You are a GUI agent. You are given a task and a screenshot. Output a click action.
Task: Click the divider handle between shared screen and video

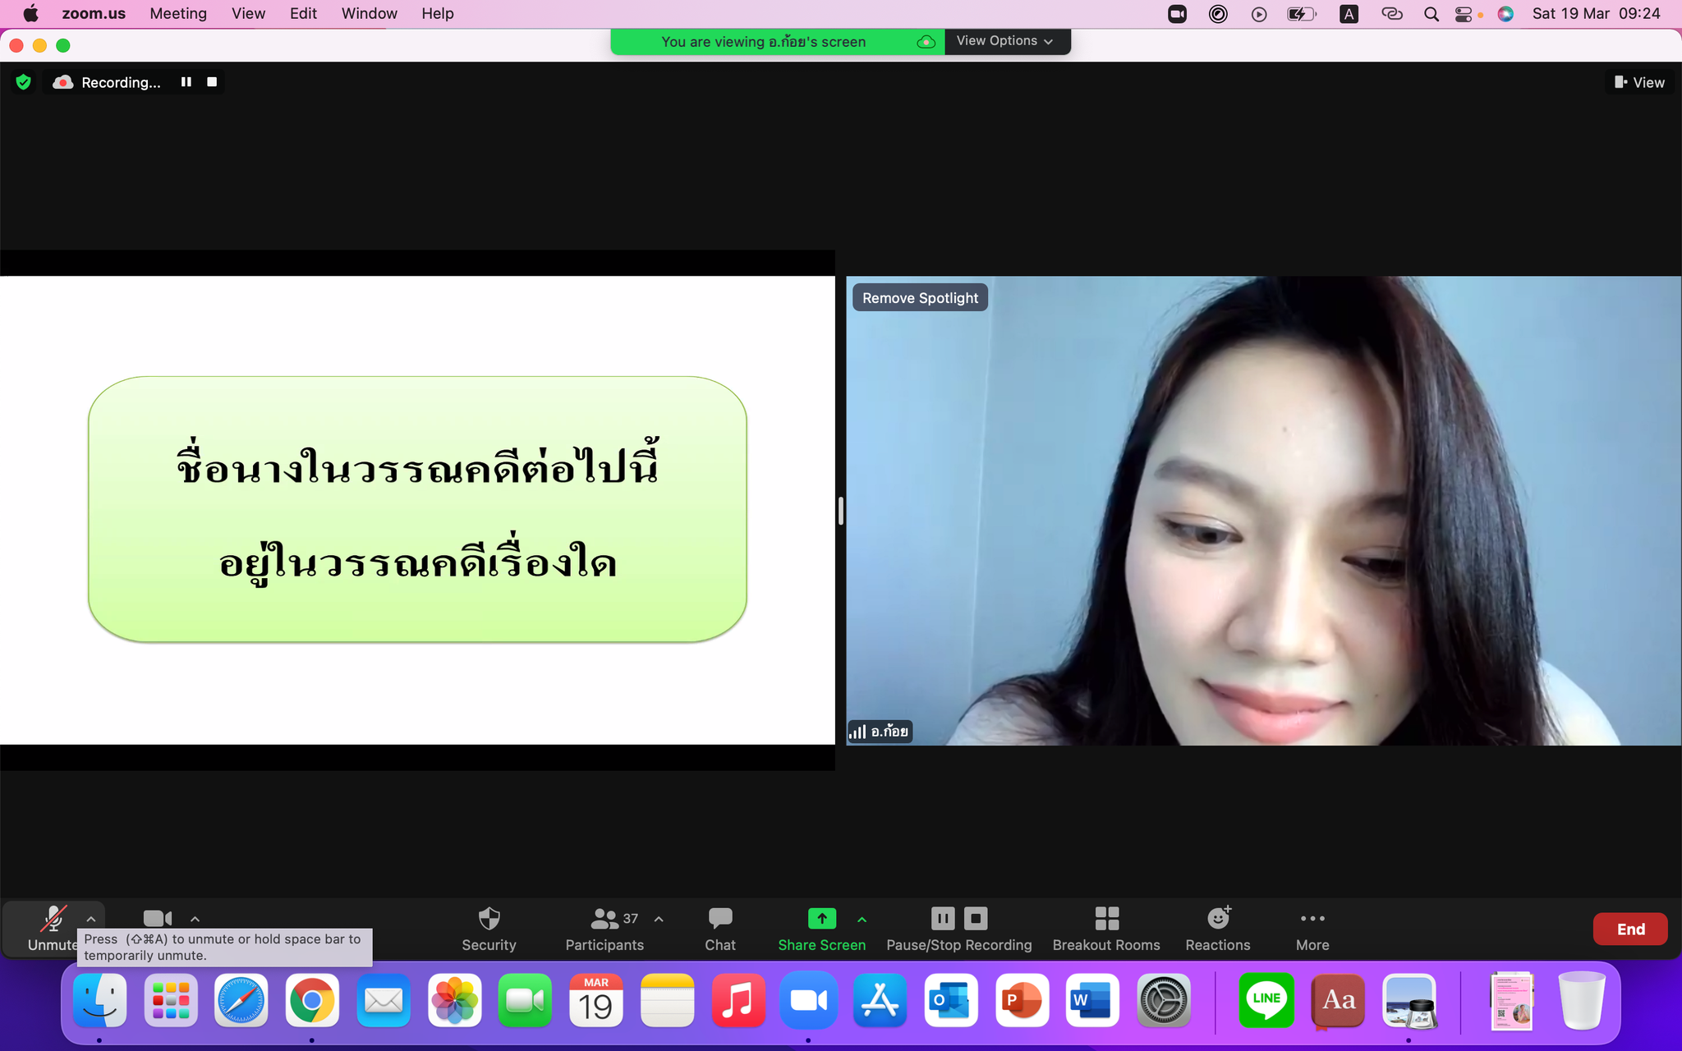(x=841, y=511)
